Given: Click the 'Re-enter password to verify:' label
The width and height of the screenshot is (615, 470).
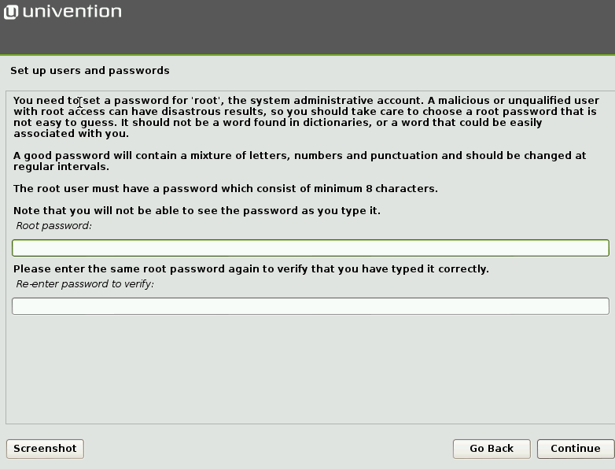Looking at the screenshot, I should point(85,284).
